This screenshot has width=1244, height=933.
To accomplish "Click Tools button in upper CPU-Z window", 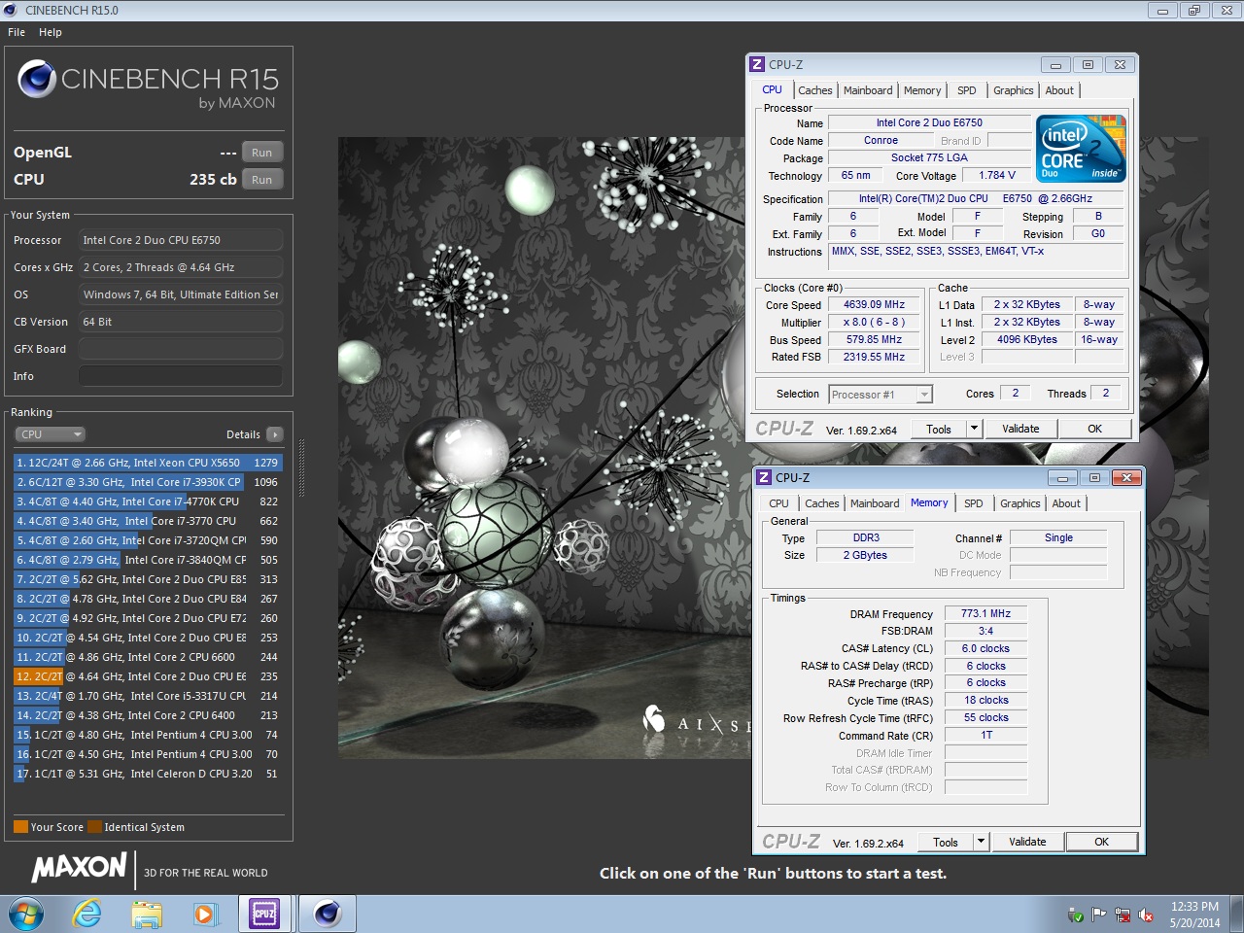I will (939, 429).
